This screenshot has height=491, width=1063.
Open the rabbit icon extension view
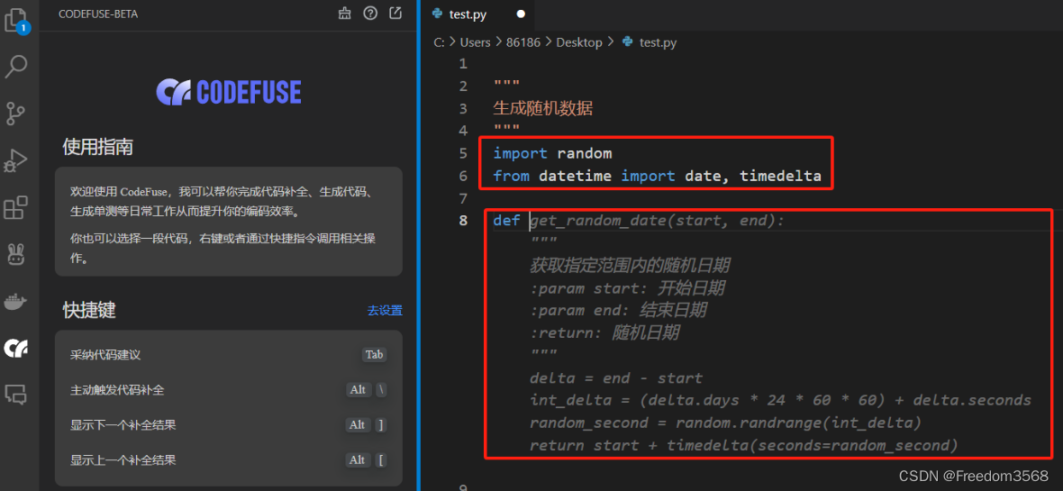point(15,254)
